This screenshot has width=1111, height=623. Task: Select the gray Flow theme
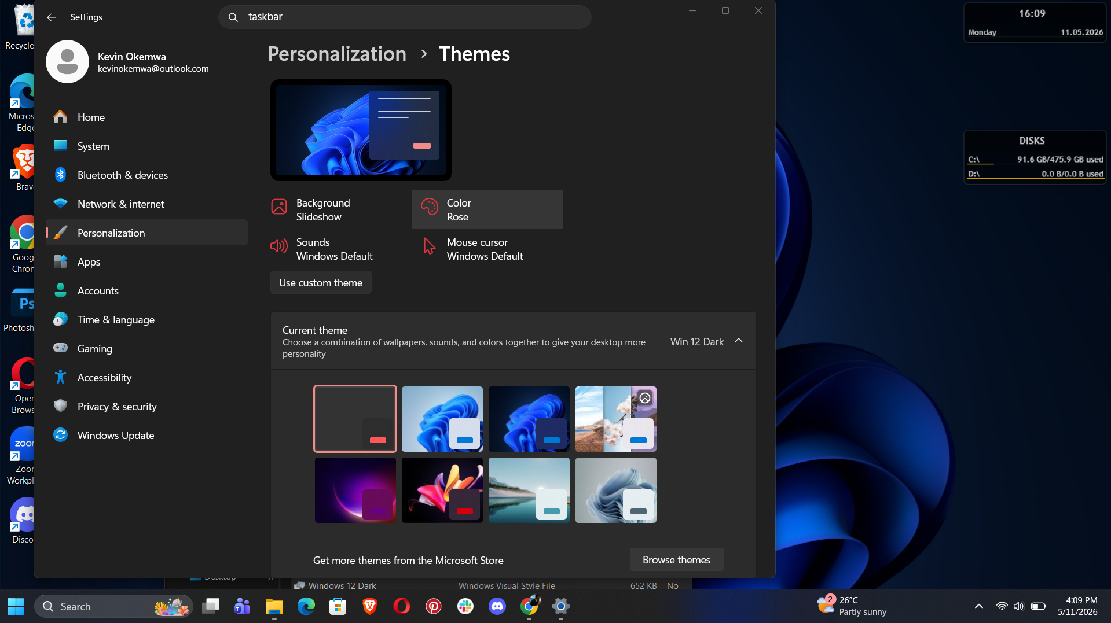click(x=616, y=490)
